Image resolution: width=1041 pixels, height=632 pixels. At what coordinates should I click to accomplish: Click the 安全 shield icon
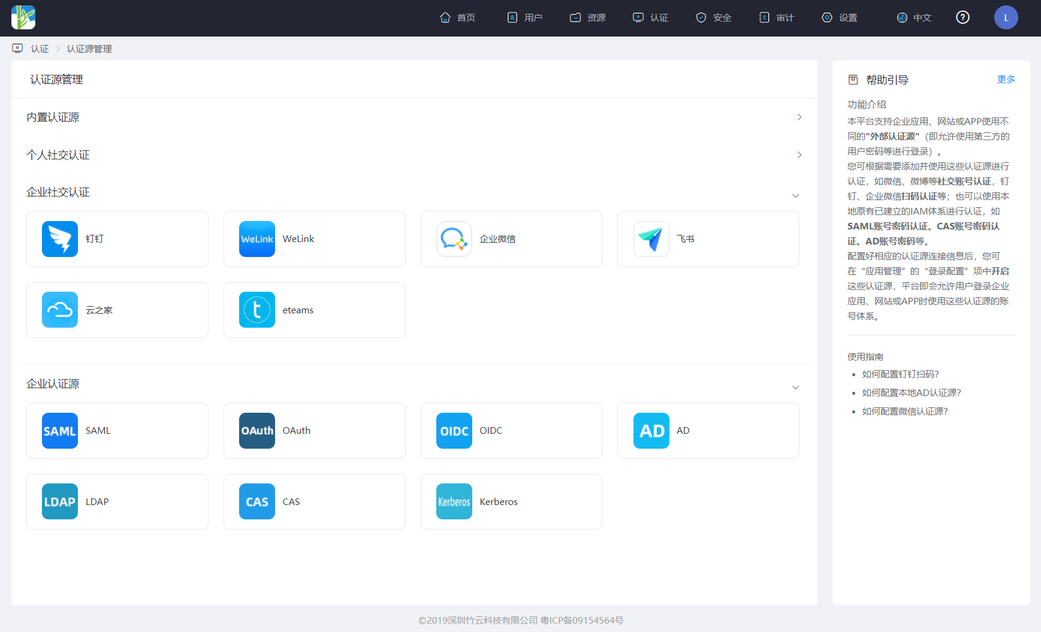tap(701, 17)
